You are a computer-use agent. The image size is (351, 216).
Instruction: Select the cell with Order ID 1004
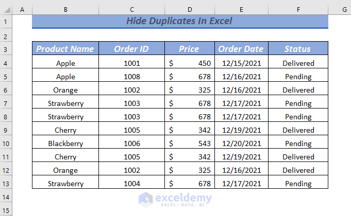pyautogui.click(x=132, y=184)
